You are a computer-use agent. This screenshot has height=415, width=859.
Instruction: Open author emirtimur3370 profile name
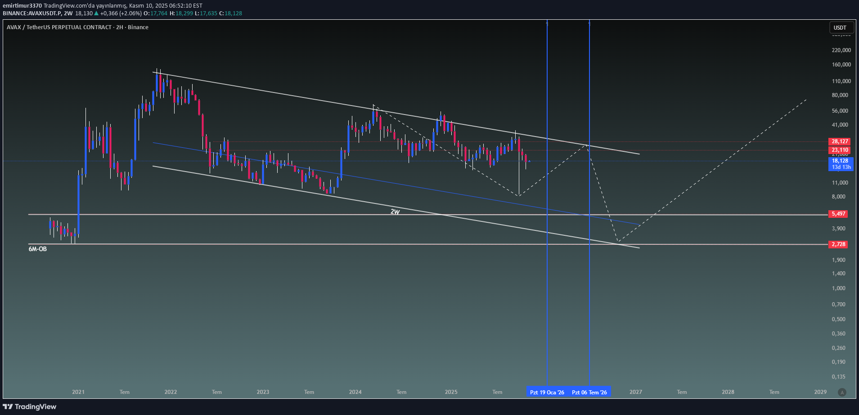[x=22, y=6]
